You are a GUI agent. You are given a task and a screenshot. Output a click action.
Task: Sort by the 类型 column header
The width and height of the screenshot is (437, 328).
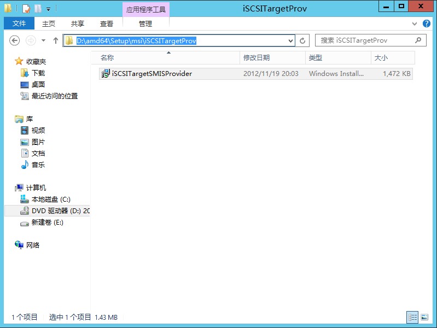coord(338,58)
